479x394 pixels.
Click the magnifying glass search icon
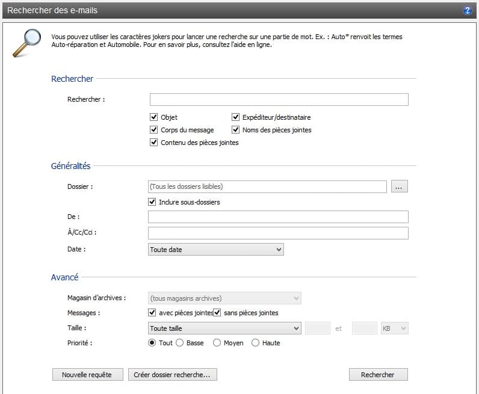click(x=25, y=43)
